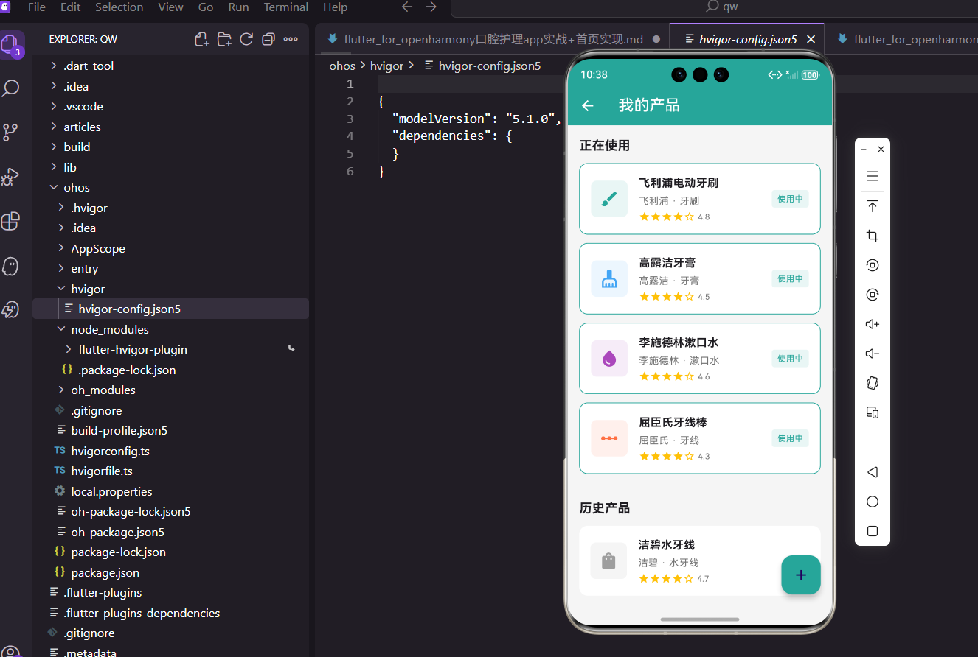
Task: Open .flutter-plugins-dependencies file
Action: click(x=170, y=613)
